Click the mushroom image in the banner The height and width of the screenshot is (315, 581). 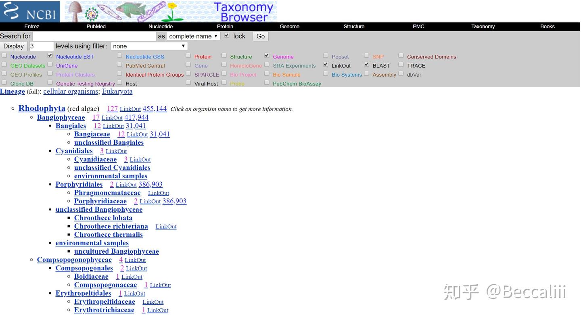point(75,11)
